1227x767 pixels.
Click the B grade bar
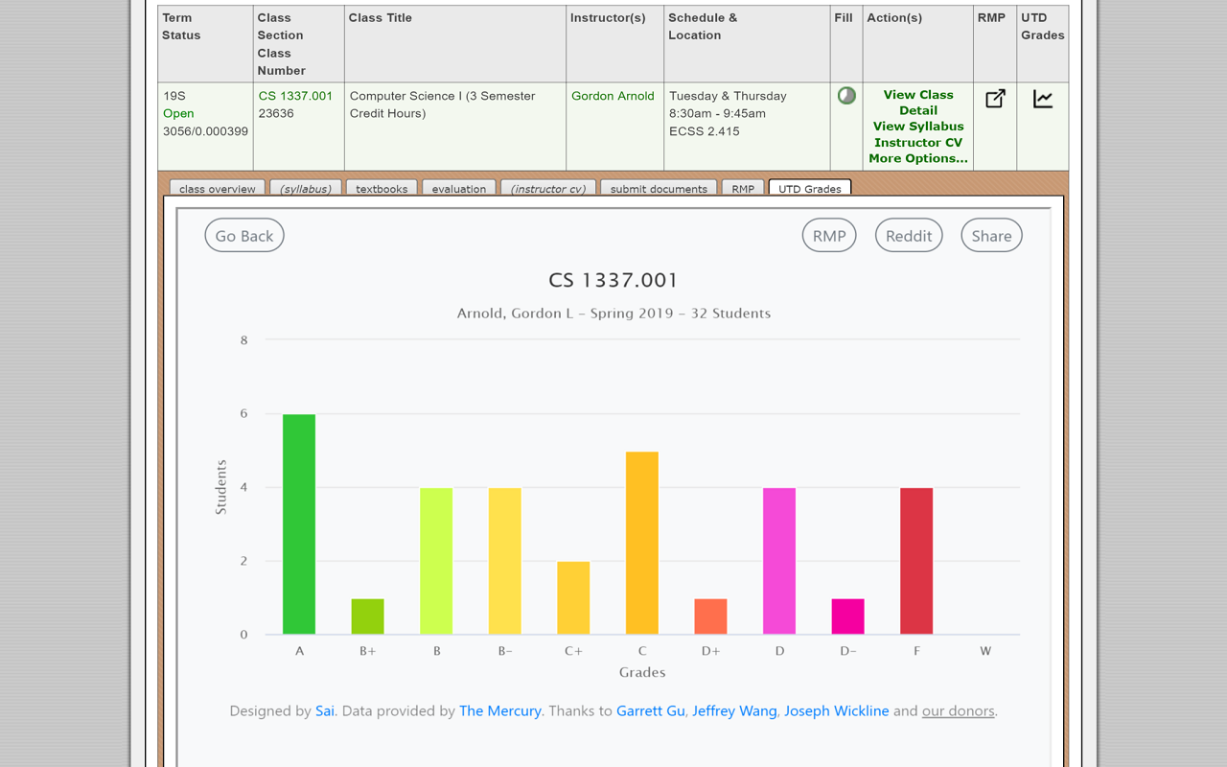click(436, 561)
